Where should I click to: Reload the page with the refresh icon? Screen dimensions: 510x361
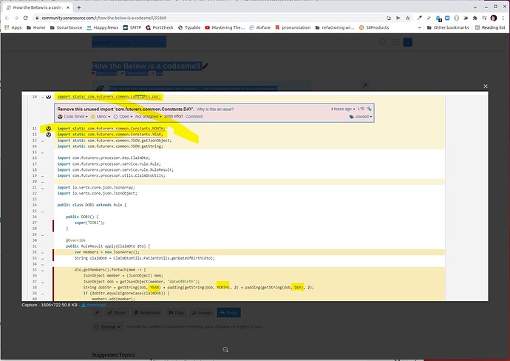[26, 18]
